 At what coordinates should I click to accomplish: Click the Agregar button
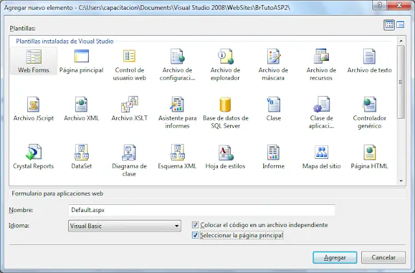[x=335, y=257]
